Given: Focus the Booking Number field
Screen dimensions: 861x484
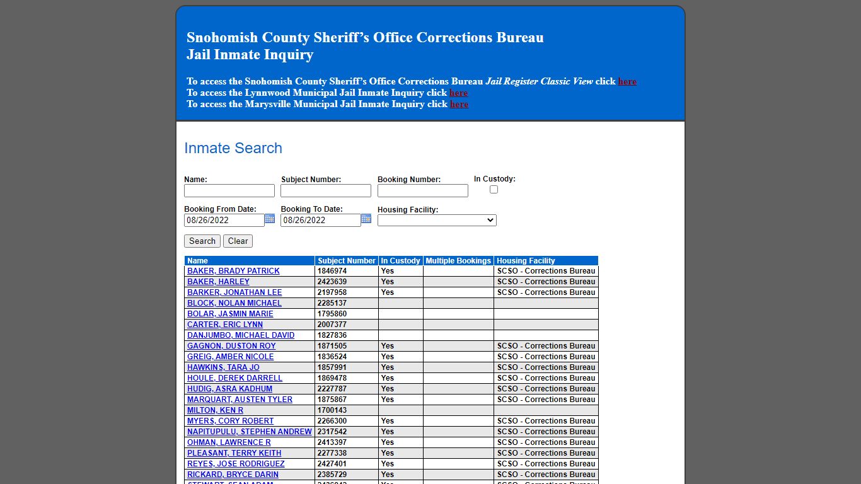Looking at the screenshot, I should (423, 191).
